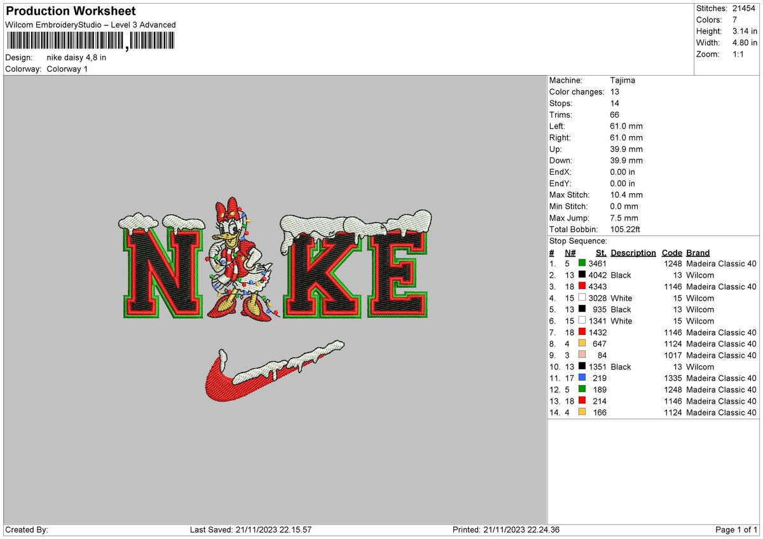Click the EndY label
Image resolution: width=763 pixels, height=539 pixels.
click(x=561, y=183)
